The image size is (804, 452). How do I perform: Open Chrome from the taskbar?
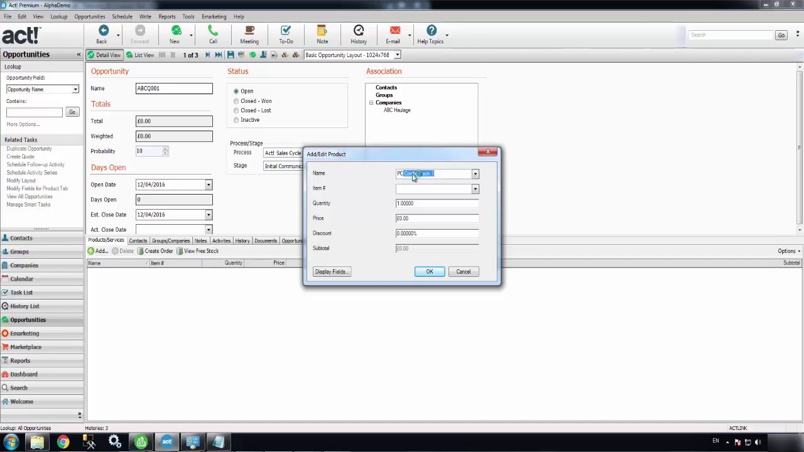(x=63, y=442)
